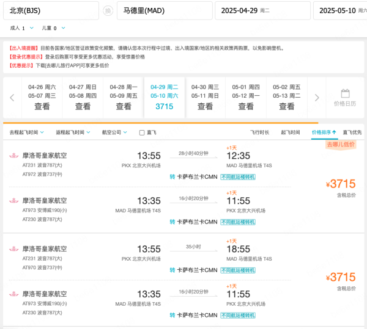Select current date tab 04-29 with 3715
Viewport: 367px width, 329px height.
pos(165,98)
